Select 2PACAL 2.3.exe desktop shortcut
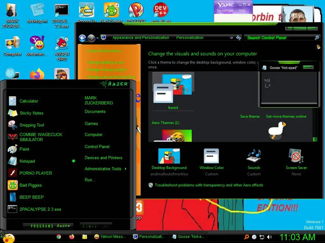 click(62, 16)
